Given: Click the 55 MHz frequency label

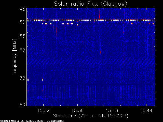Looking at the screenshot, I should click(x=22, y=36).
